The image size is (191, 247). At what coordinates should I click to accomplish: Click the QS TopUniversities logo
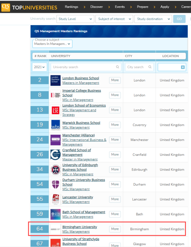29,7
